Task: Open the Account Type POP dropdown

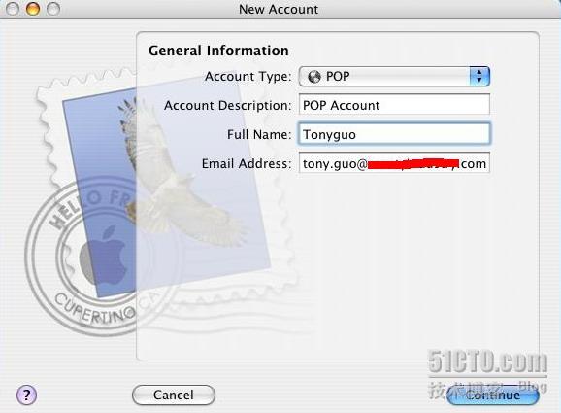Action: click(394, 76)
